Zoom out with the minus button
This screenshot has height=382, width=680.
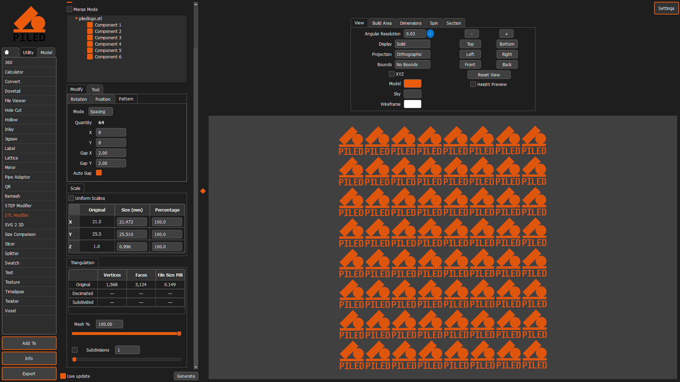tap(471, 34)
